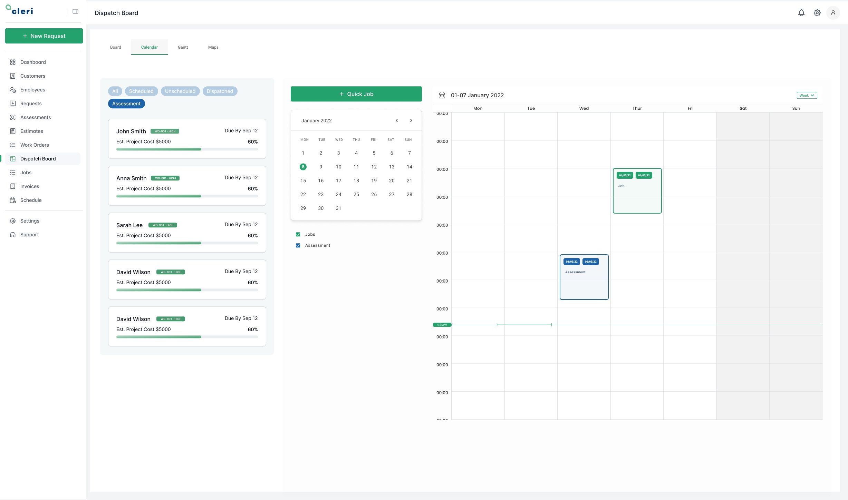The height and width of the screenshot is (500, 848).
Task: Go to previous month in the mini calendar
Action: [x=396, y=120]
